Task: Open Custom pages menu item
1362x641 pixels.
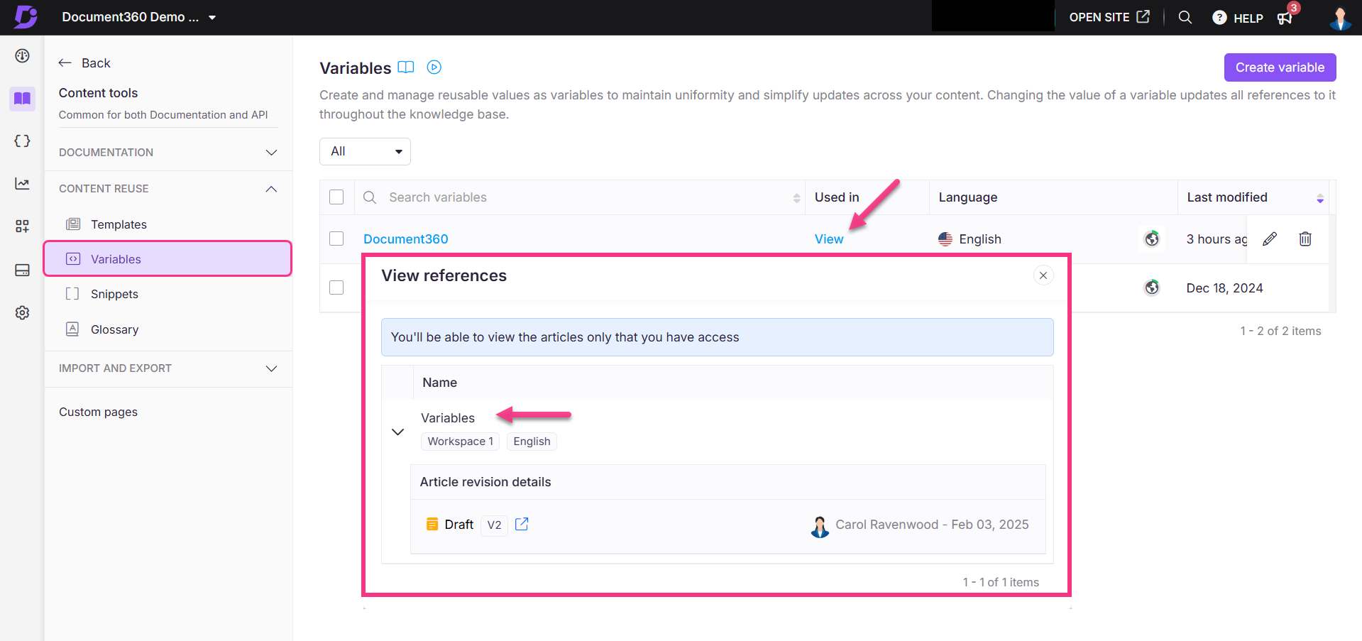Action: click(x=98, y=412)
